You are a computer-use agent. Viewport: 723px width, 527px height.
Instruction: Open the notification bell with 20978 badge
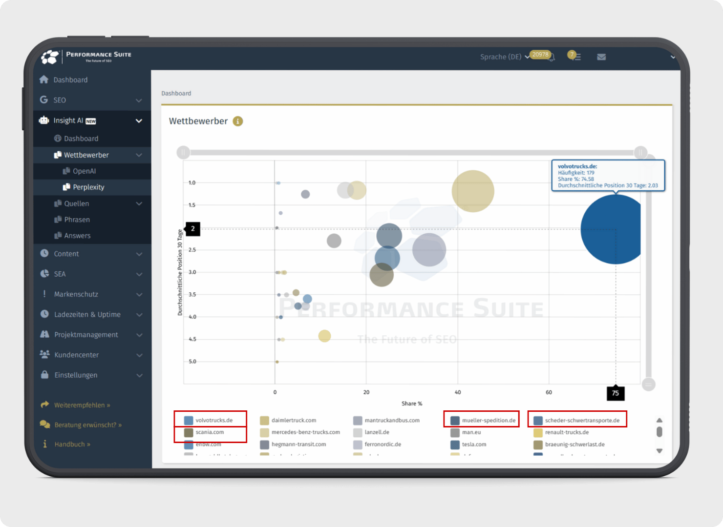click(x=552, y=57)
